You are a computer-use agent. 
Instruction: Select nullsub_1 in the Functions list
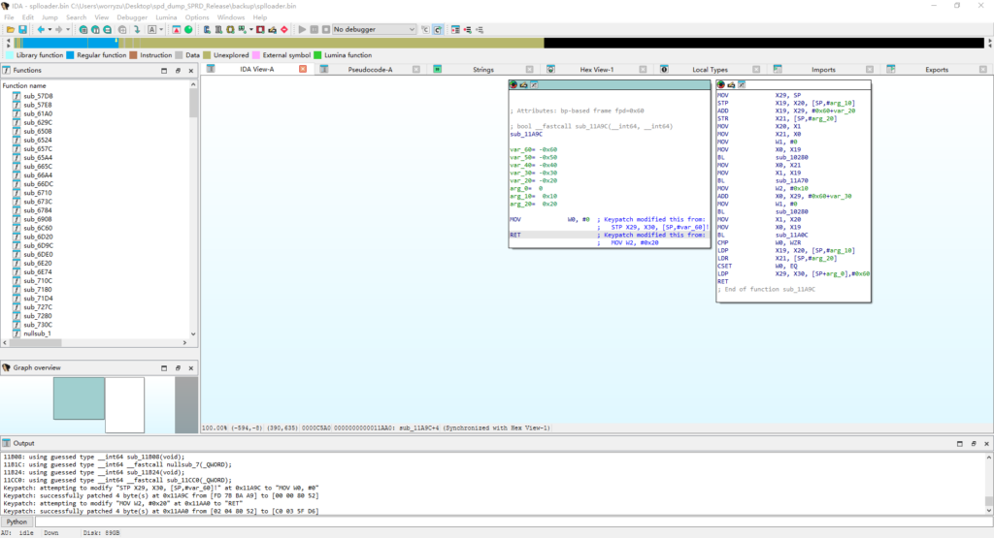37,333
